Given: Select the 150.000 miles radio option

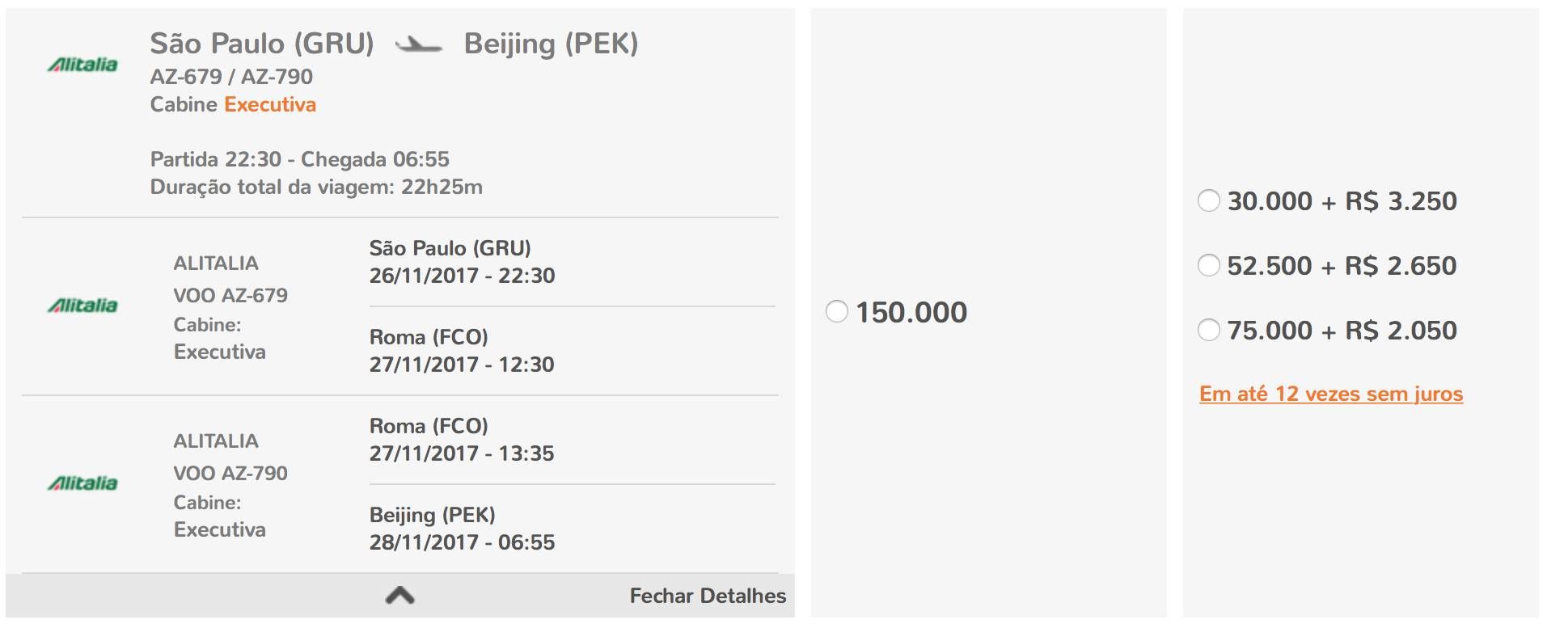Looking at the screenshot, I should (837, 311).
